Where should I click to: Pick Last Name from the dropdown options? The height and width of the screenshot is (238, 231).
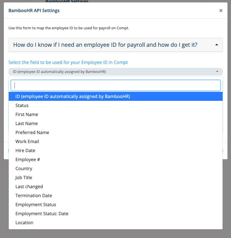pos(26,123)
